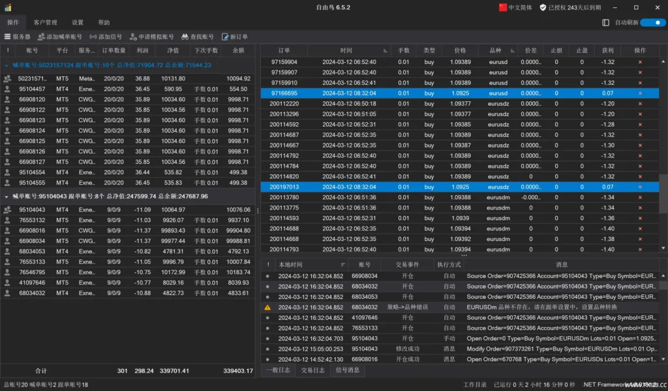Viewport: 668px width, 391px height.
Task: Open the 设置 menu tab
Action: 78,22
